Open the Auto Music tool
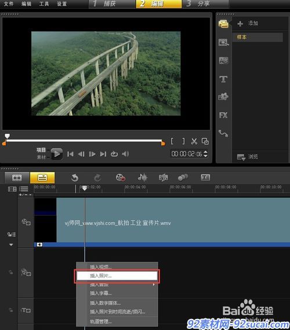The width and height of the screenshot is (290, 330). click(164, 177)
